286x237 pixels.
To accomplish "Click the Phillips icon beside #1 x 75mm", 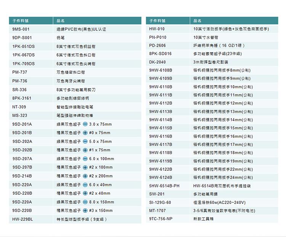I will click(x=85, y=150).
